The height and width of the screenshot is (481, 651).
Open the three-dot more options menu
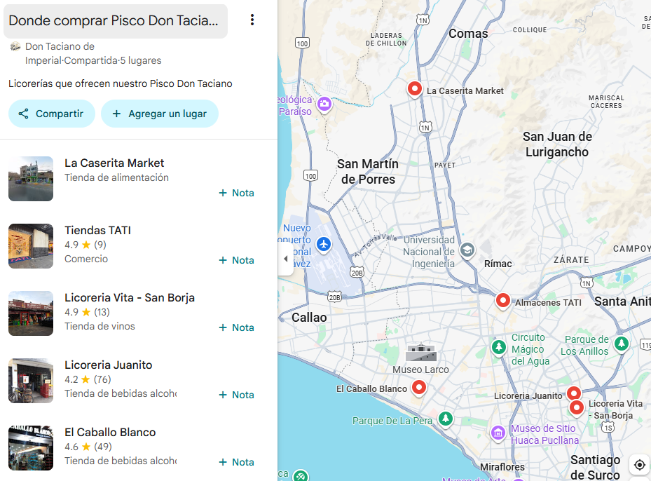click(252, 20)
